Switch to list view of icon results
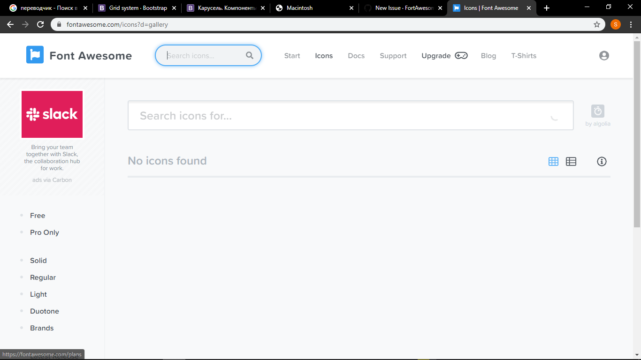Screen dimensions: 641x360 click(x=571, y=161)
